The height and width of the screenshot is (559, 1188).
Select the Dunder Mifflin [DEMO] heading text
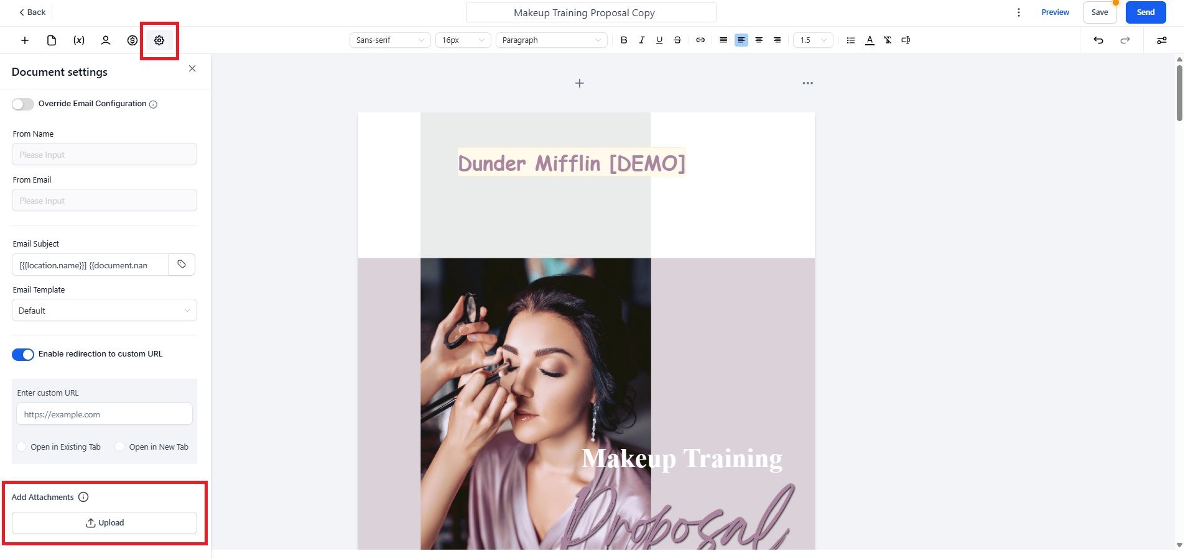[572, 163]
